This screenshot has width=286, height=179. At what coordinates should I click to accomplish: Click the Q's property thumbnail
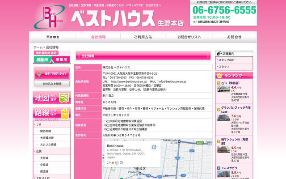pyautogui.click(x=223, y=89)
